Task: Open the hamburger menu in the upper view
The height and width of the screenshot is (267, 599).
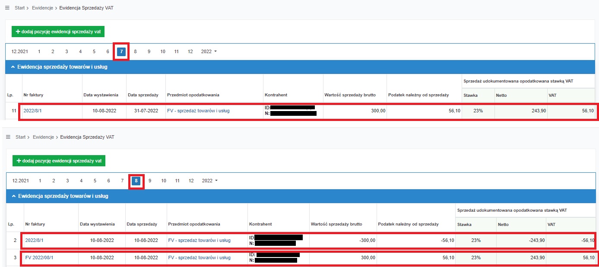Action: (7, 8)
